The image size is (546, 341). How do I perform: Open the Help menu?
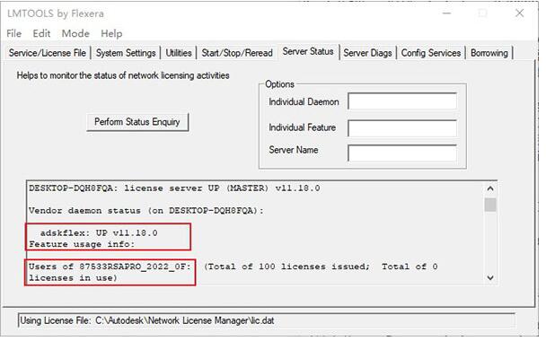pyautogui.click(x=111, y=33)
